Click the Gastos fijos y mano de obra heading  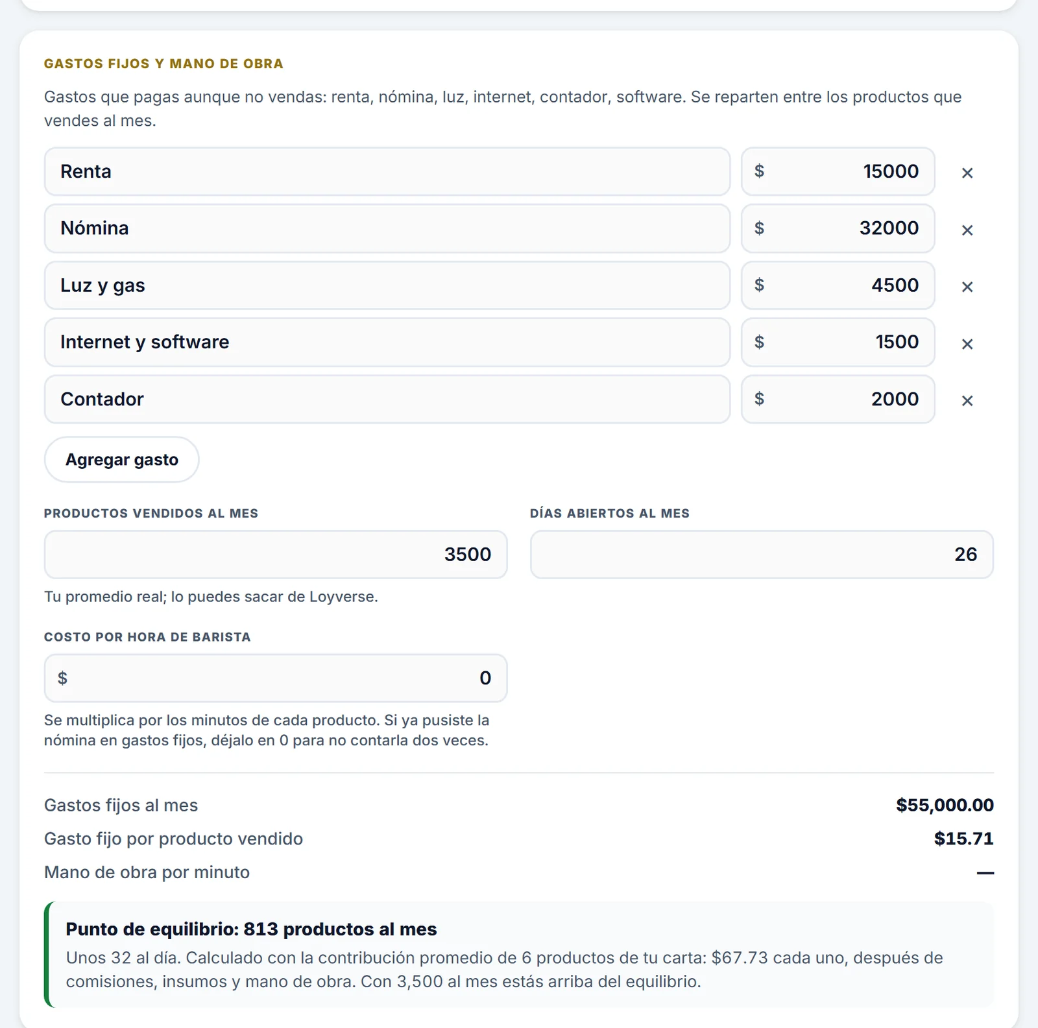tap(163, 64)
